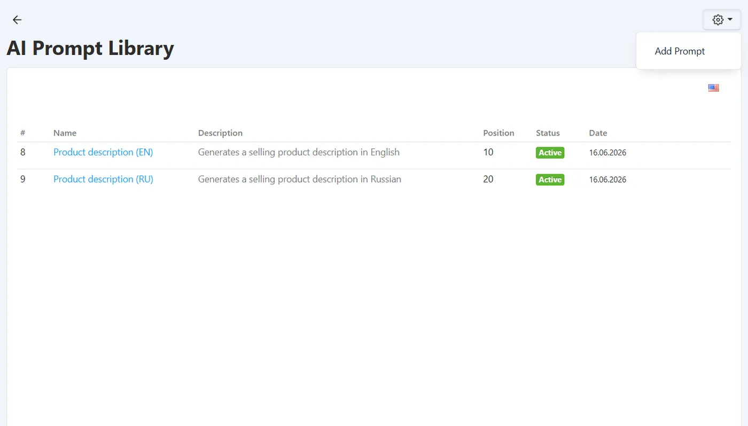Click the # column header
This screenshot has width=748, height=426.
click(23, 133)
